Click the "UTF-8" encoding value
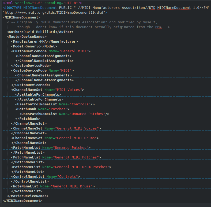This screenshot has width=211, height=207. (69, 3)
